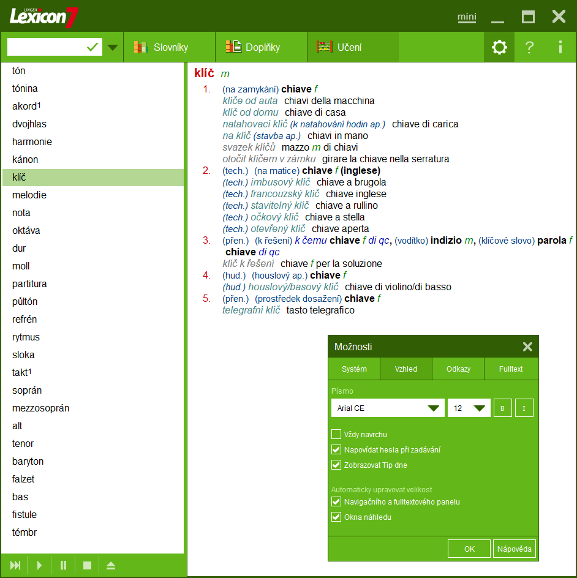The width and height of the screenshot is (577, 578).
Task: Click the eject icon
Action: 111,565
